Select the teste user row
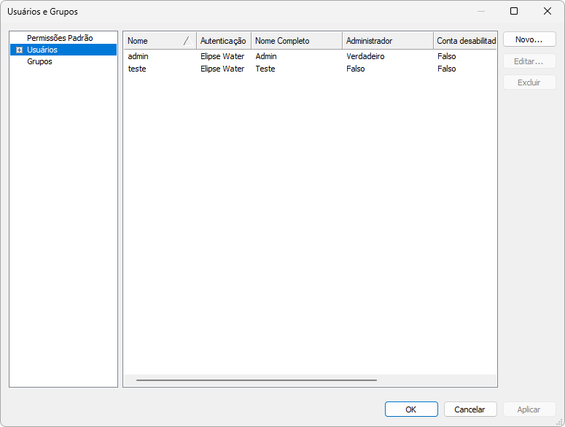Screen dimensions: 565x427 point(137,69)
